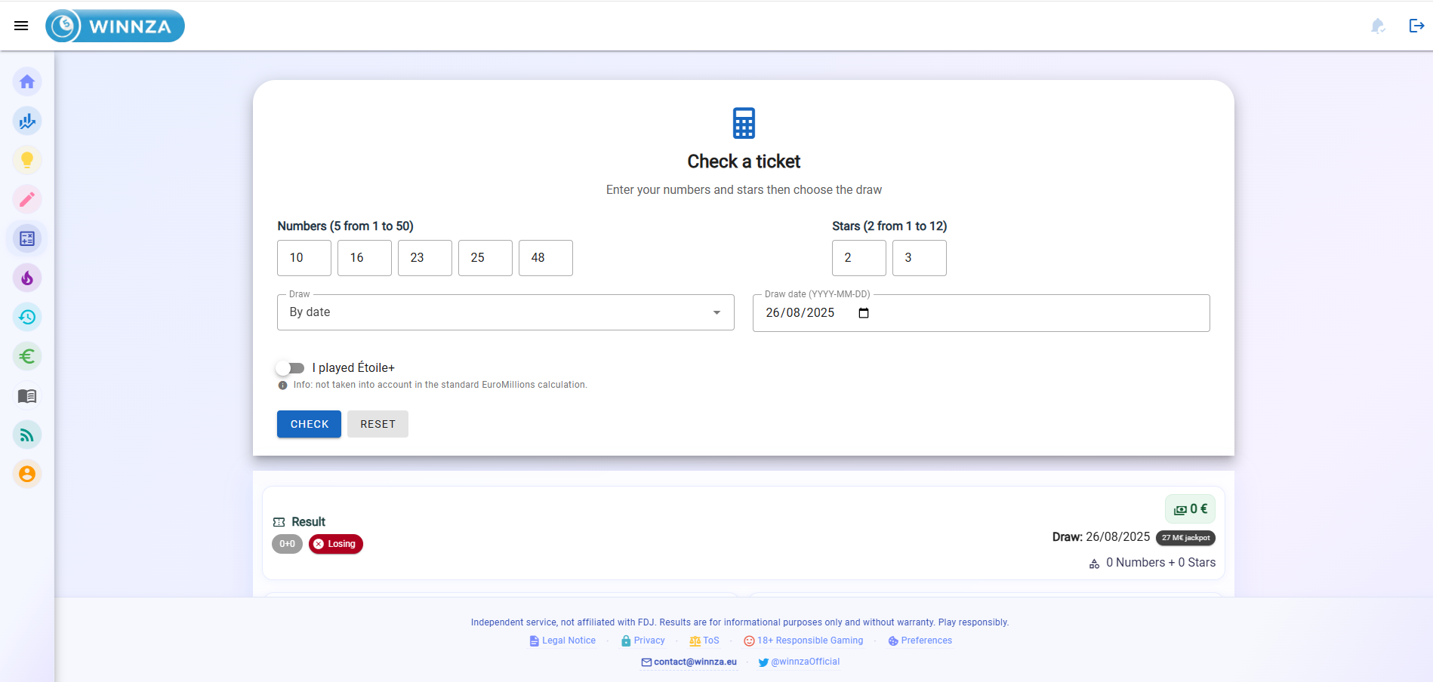Click the logout icon
The image size is (1433, 682).
tap(1416, 26)
